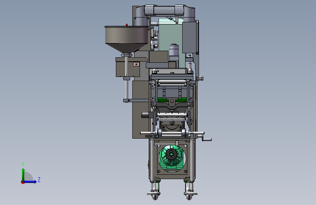The height and width of the screenshot is (205, 316).
Task: Select the red knob on the hopper rim
Action: (126, 24)
